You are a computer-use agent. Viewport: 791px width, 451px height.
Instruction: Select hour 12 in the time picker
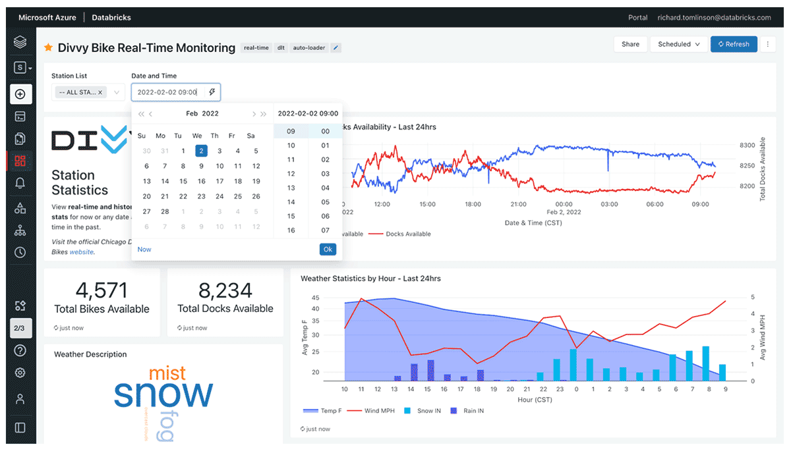(x=291, y=174)
